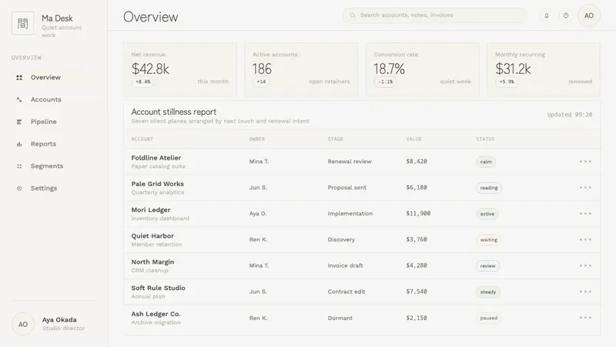Click the Pipeline sidebar icon
The height and width of the screenshot is (347, 616).
pyautogui.click(x=19, y=122)
